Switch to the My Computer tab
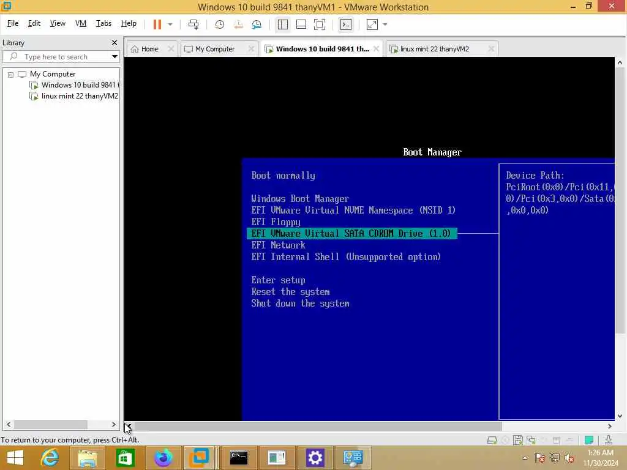627x470 pixels. click(214, 49)
